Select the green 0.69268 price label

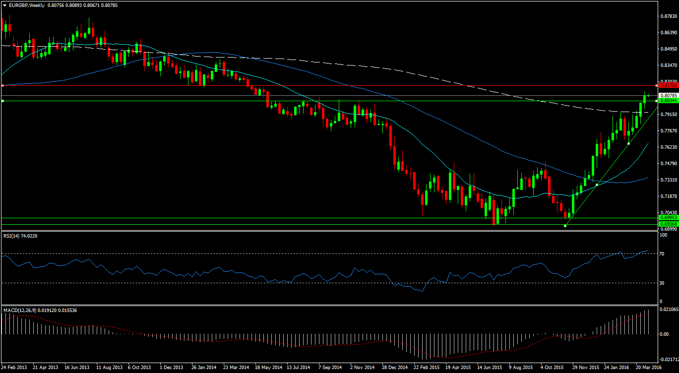[668, 224]
